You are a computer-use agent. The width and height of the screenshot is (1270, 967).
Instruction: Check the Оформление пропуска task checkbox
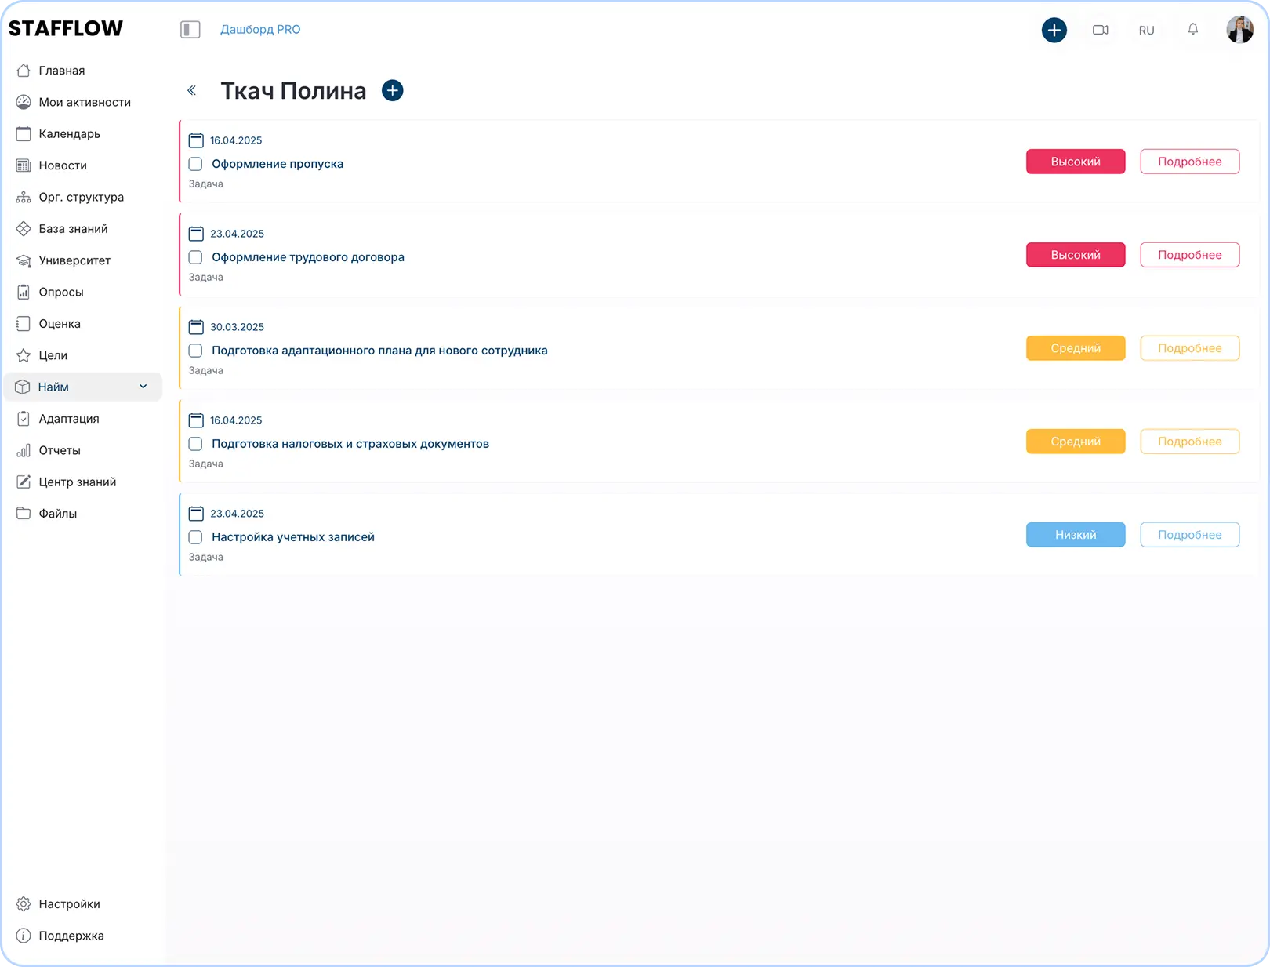point(196,164)
